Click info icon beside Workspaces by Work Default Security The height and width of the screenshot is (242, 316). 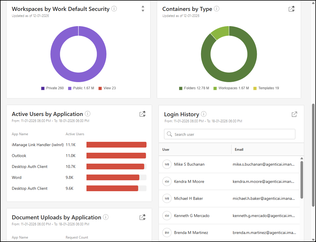[x=114, y=9]
